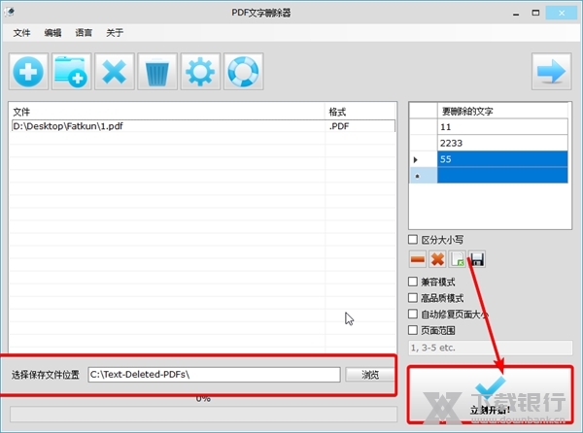
Task: Click the orange minus remove-text icon
Action: coord(418,259)
